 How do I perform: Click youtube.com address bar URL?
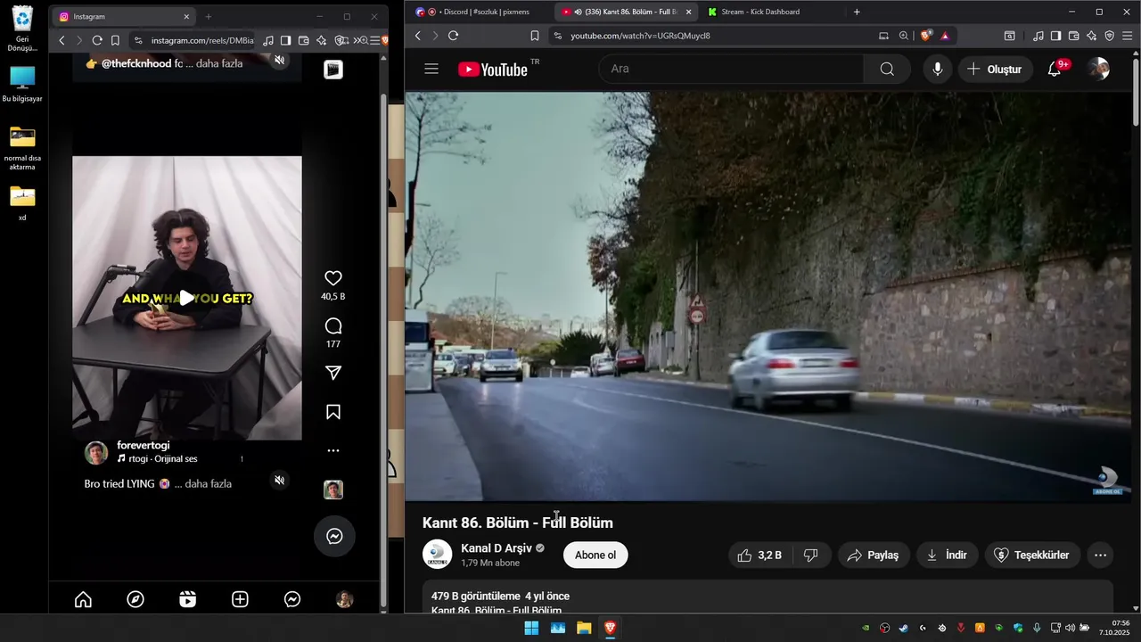click(x=640, y=36)
